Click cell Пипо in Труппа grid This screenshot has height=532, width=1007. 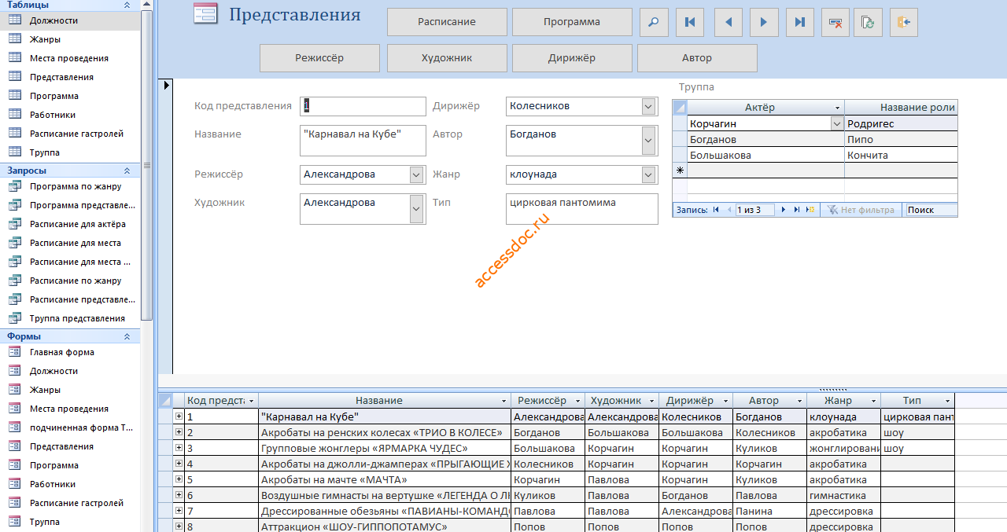pos(902,139)
